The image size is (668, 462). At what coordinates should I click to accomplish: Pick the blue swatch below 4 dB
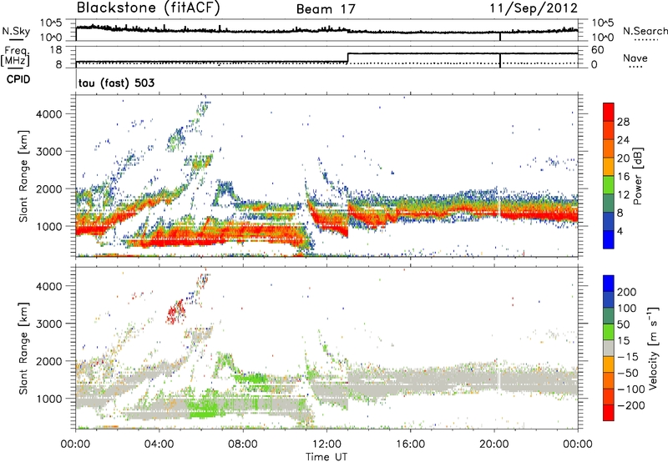609,239
